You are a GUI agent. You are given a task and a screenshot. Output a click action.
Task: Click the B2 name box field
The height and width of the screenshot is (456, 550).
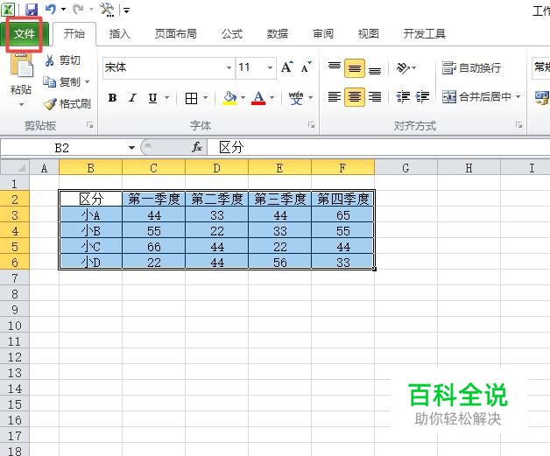click(63, 148)
